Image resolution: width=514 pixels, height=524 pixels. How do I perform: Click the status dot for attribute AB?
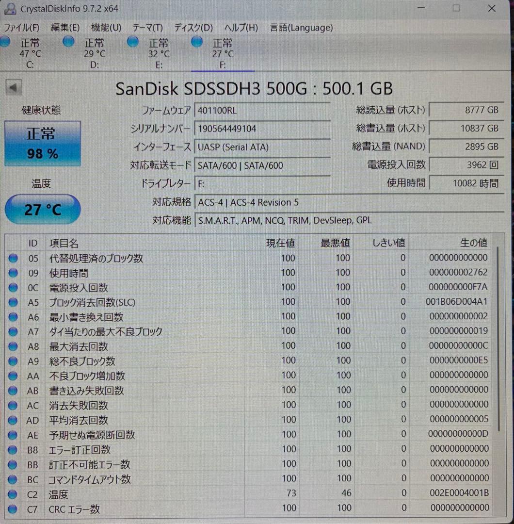[13, 390]
